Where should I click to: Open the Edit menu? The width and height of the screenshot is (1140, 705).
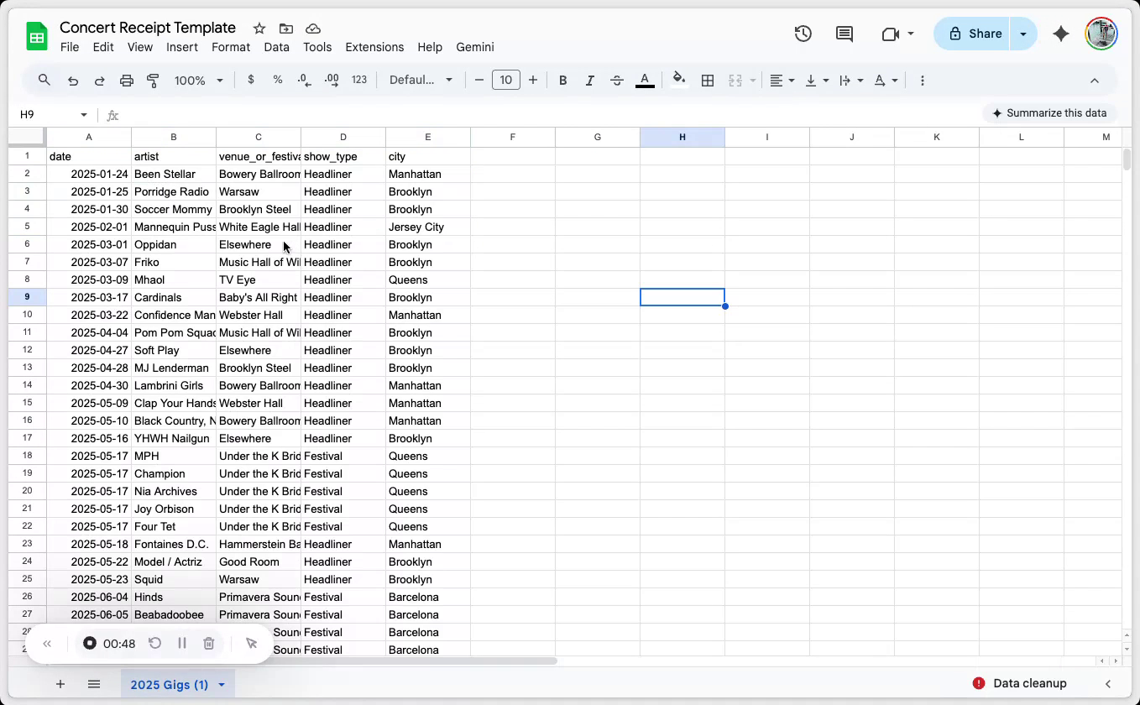click(x=103, y=47)
